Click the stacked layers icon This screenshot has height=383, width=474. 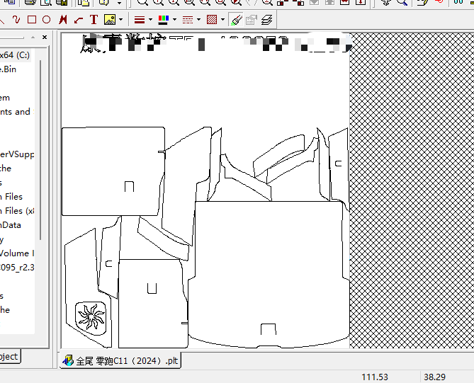coord(266,20)
